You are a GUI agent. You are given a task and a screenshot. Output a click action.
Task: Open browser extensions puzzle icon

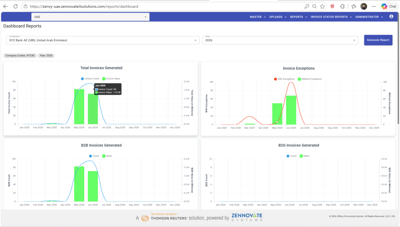(342, 6)
